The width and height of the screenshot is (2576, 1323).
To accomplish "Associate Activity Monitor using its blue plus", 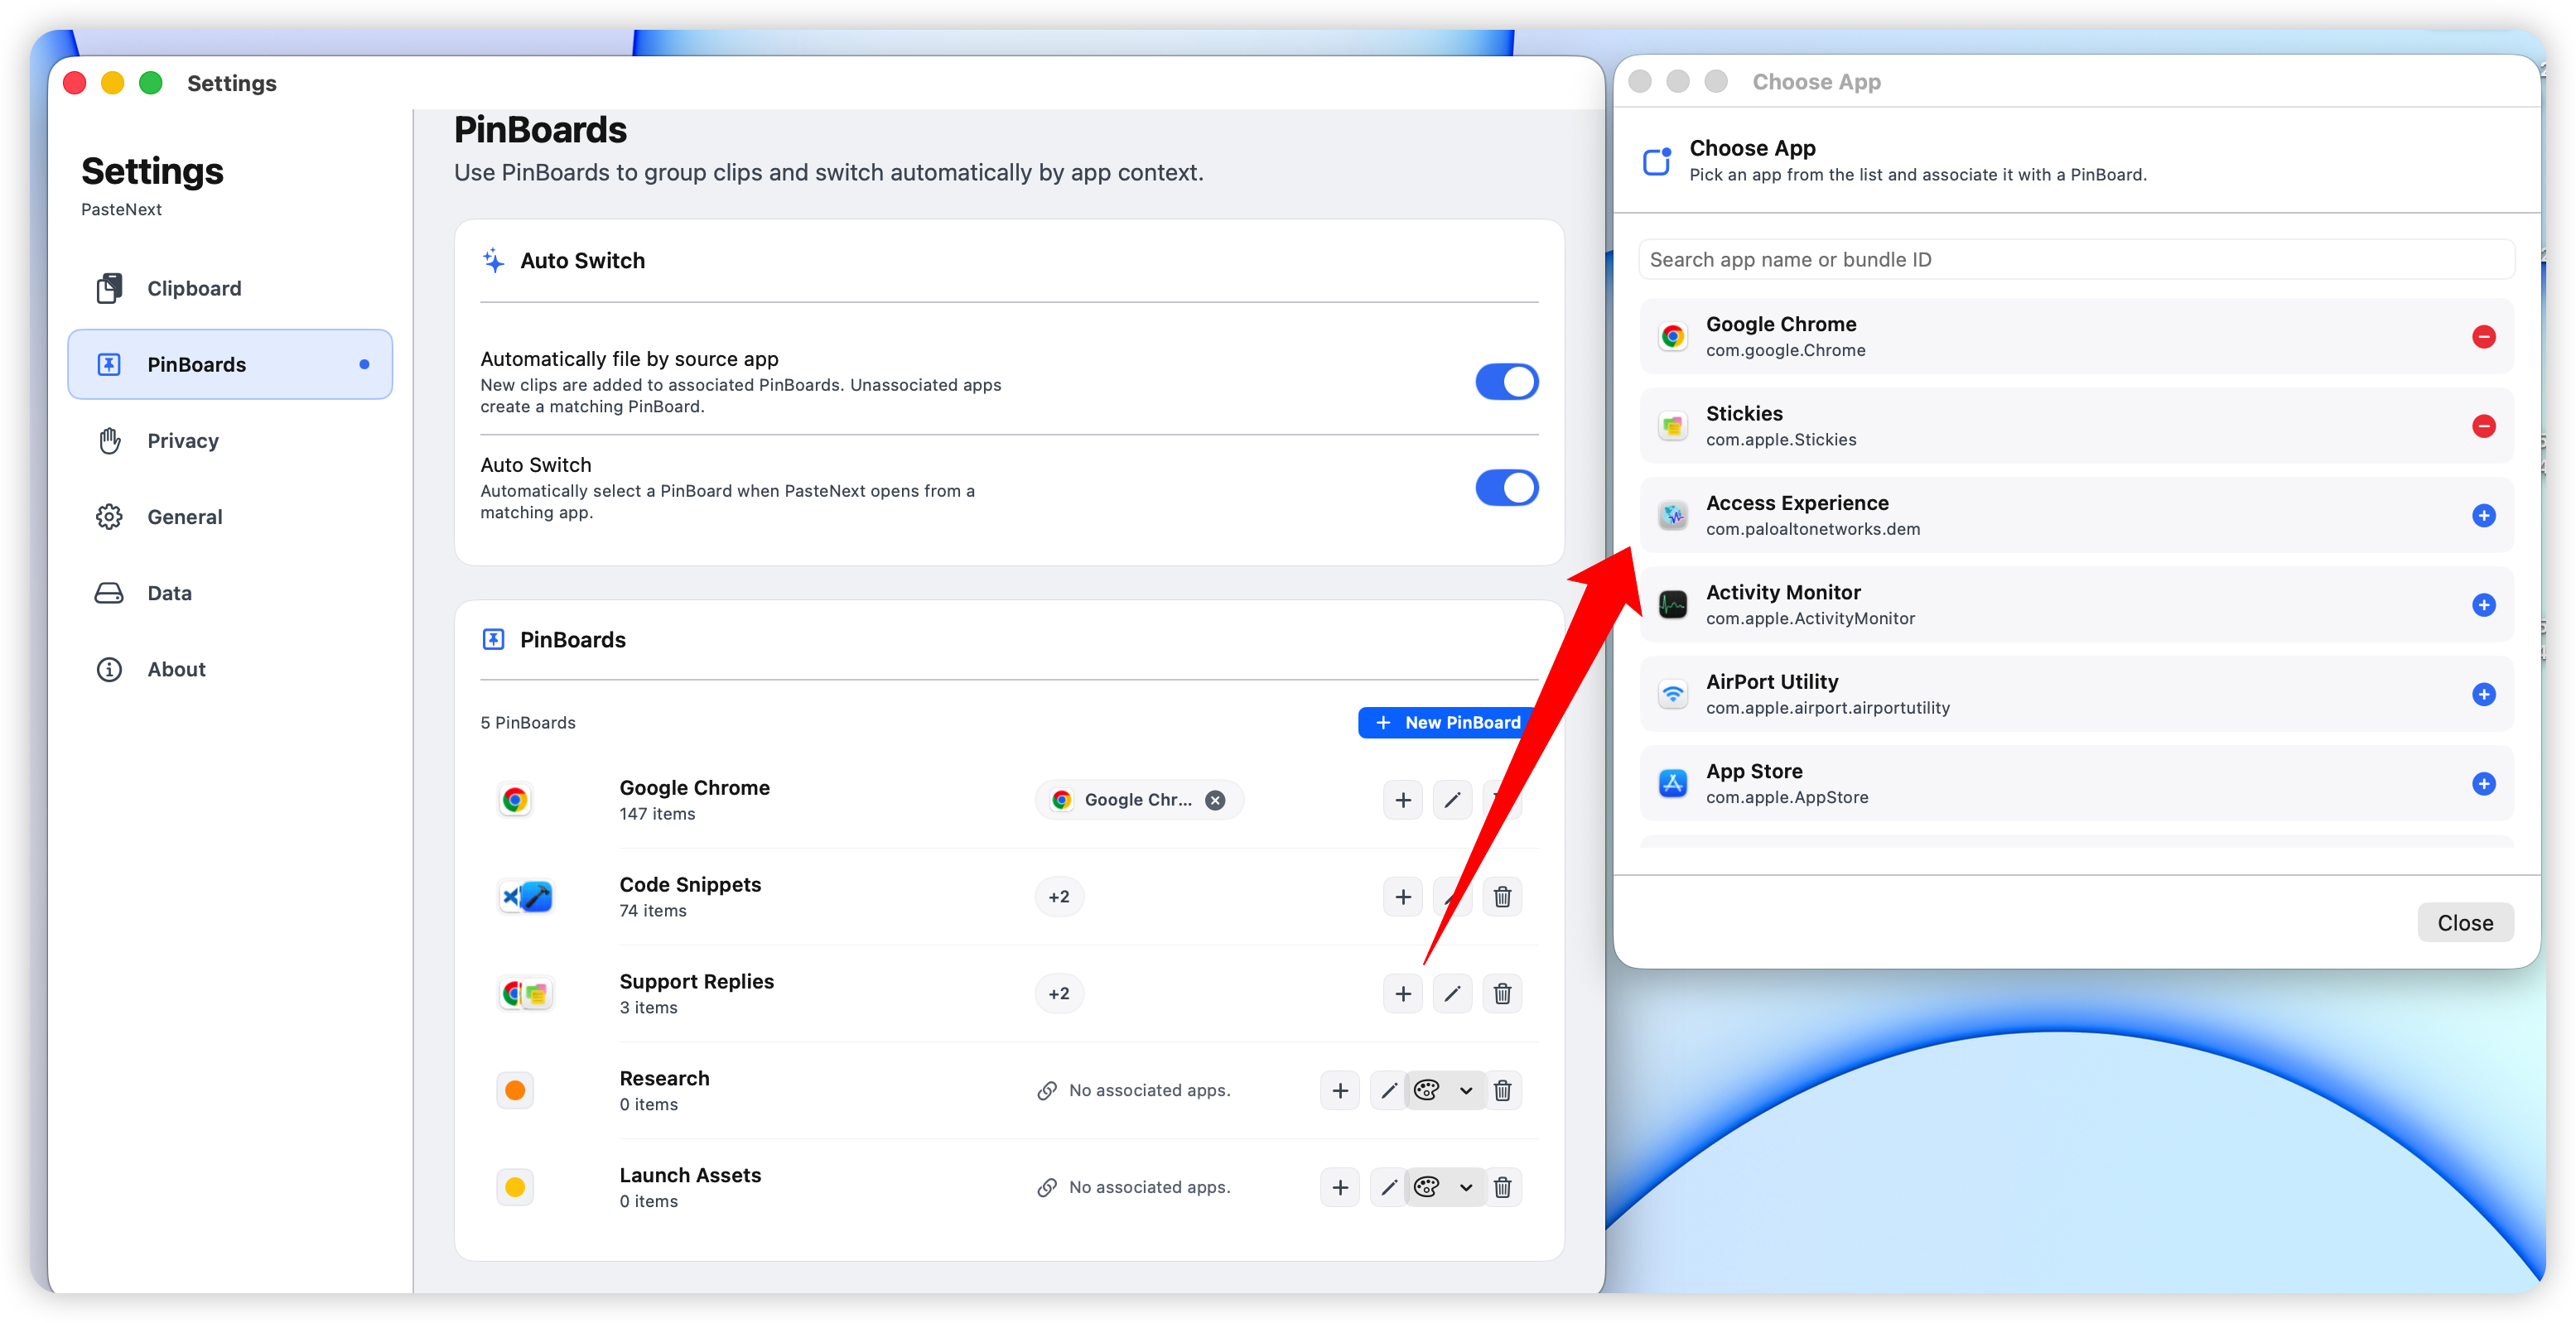I will tap(2483, 605).
